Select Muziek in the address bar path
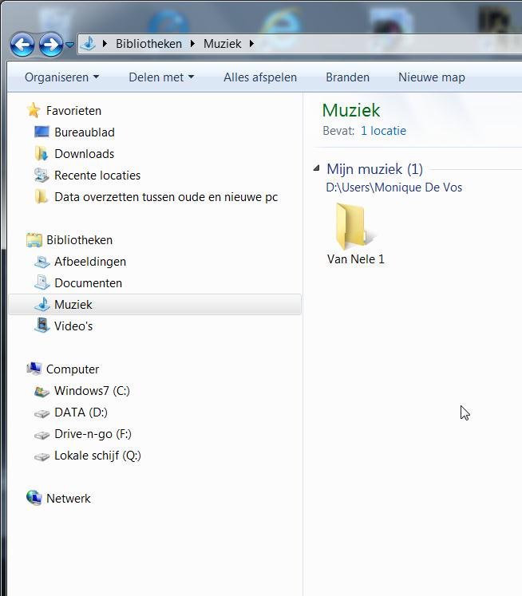 pyautogui.click(x=222, y=44)
